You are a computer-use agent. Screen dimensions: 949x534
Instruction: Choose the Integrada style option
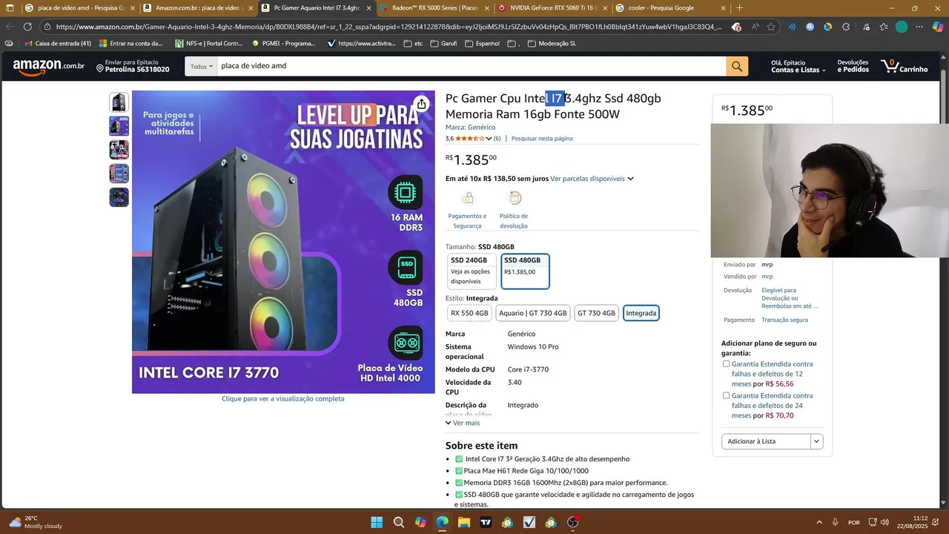click(x=641, y=313)
